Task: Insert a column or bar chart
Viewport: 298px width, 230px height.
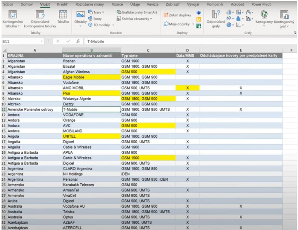Action: tap(230, 12)
